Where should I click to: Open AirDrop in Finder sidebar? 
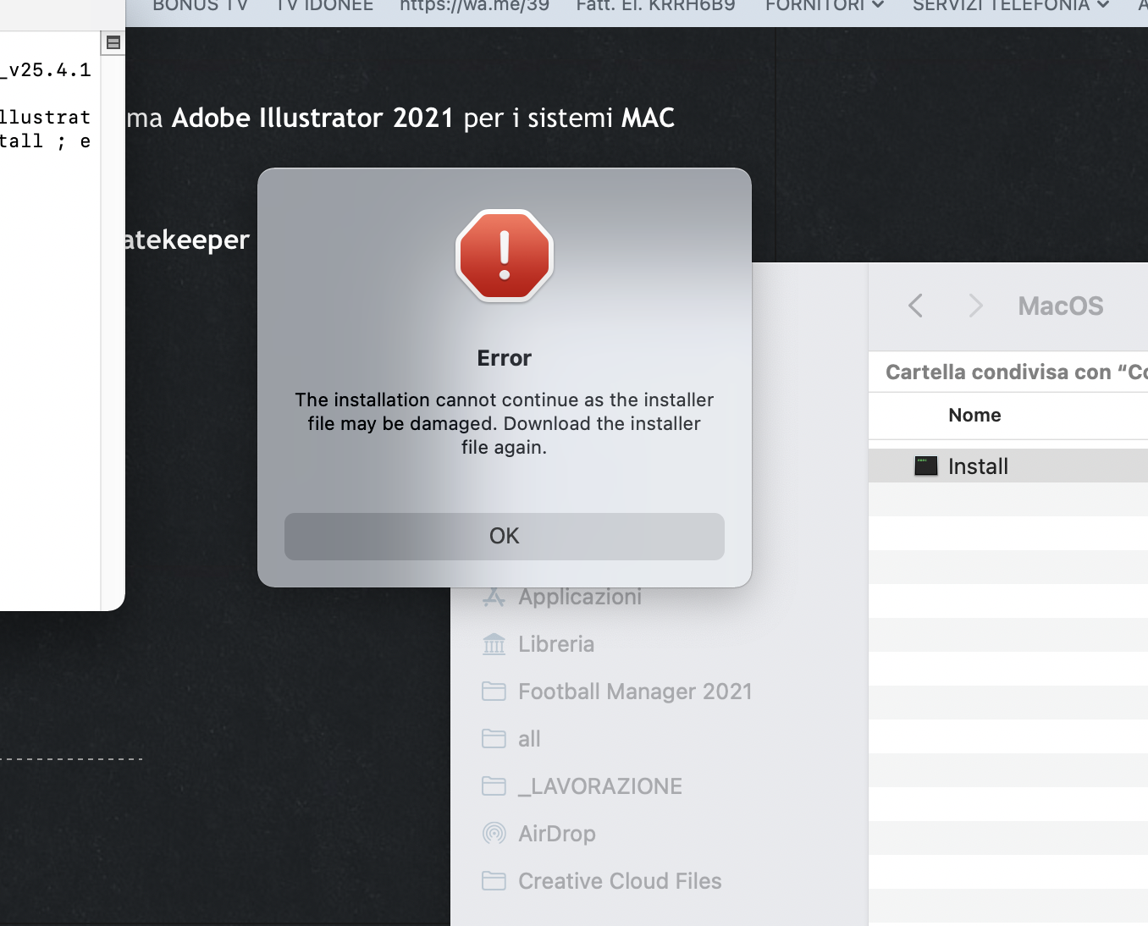tap(539, 834)
